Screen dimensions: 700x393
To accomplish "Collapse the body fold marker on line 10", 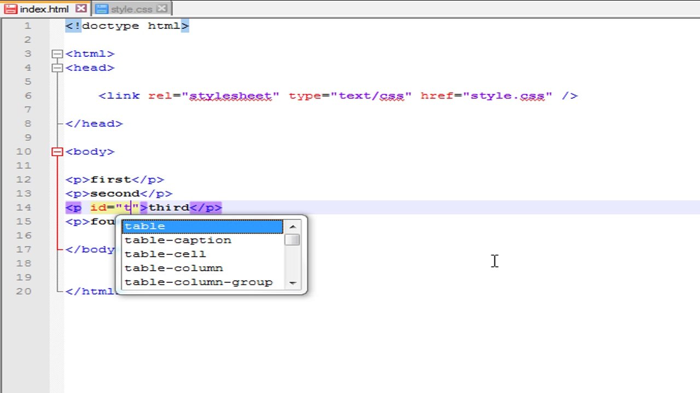I will pyautogui.click(x=57, y=152).
